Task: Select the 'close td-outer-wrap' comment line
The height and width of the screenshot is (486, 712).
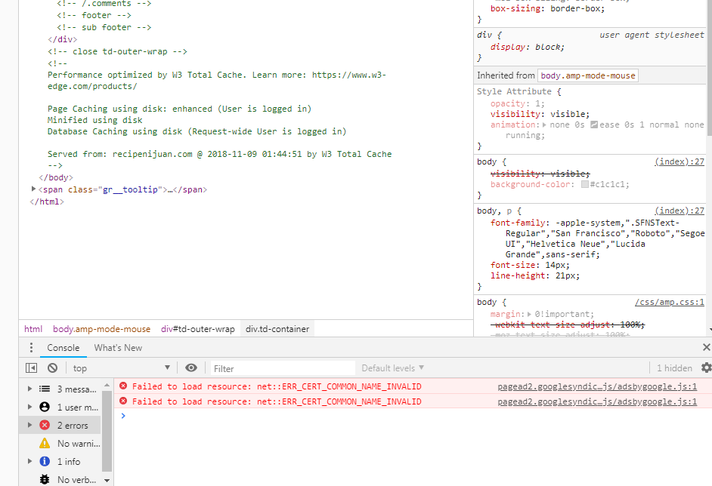Action: [117, 51]
